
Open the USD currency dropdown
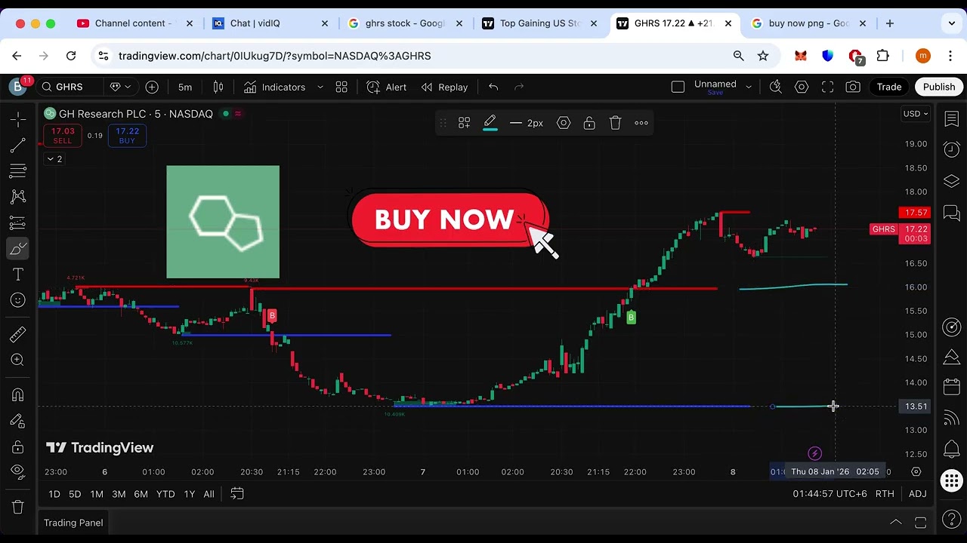(x=916, y=114)
